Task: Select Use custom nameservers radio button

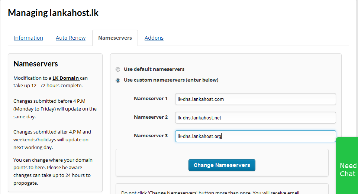Action: [118, 80]
